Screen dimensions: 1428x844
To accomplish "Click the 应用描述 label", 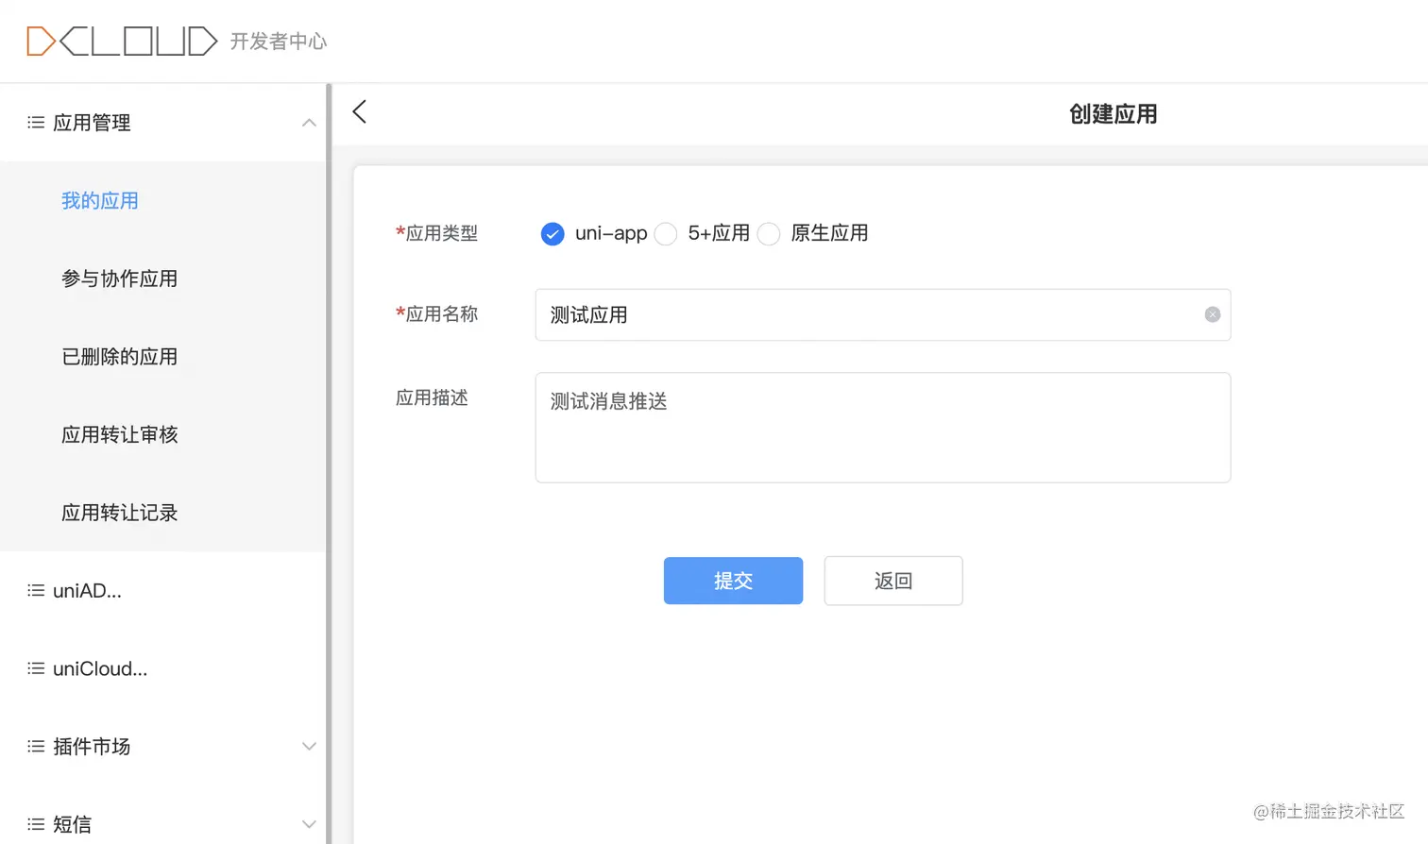I will [432, 397].
